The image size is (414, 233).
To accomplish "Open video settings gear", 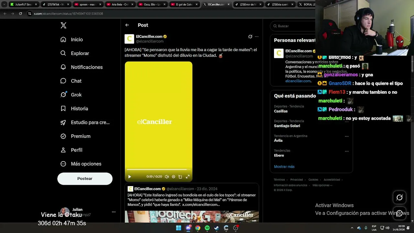I will (x=173, y=177).
